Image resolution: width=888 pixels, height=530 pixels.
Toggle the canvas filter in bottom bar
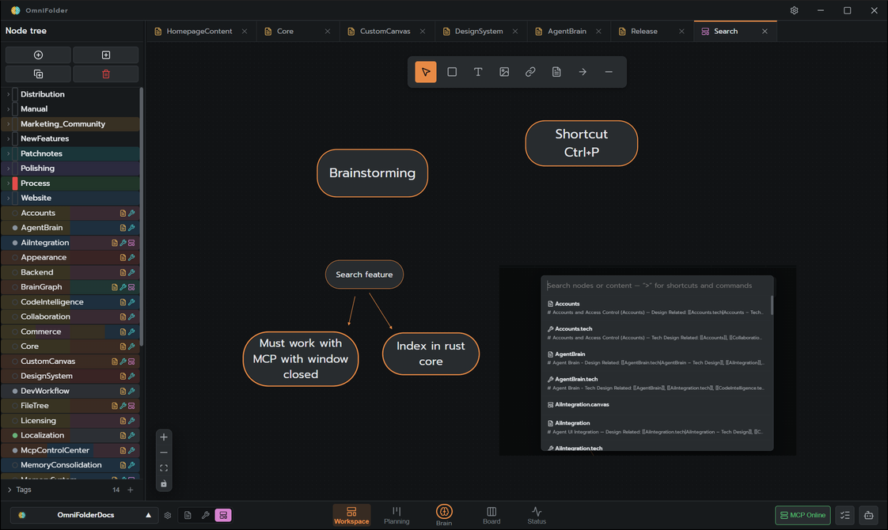[x=223, y=515]
